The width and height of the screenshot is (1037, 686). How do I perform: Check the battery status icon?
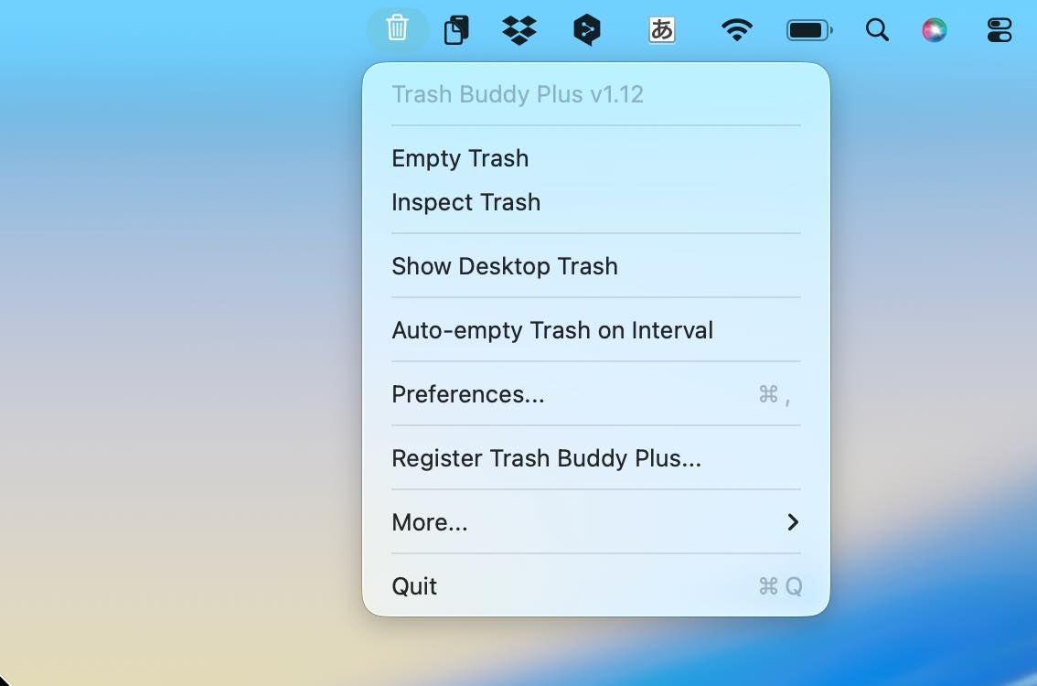coord(809,30)
